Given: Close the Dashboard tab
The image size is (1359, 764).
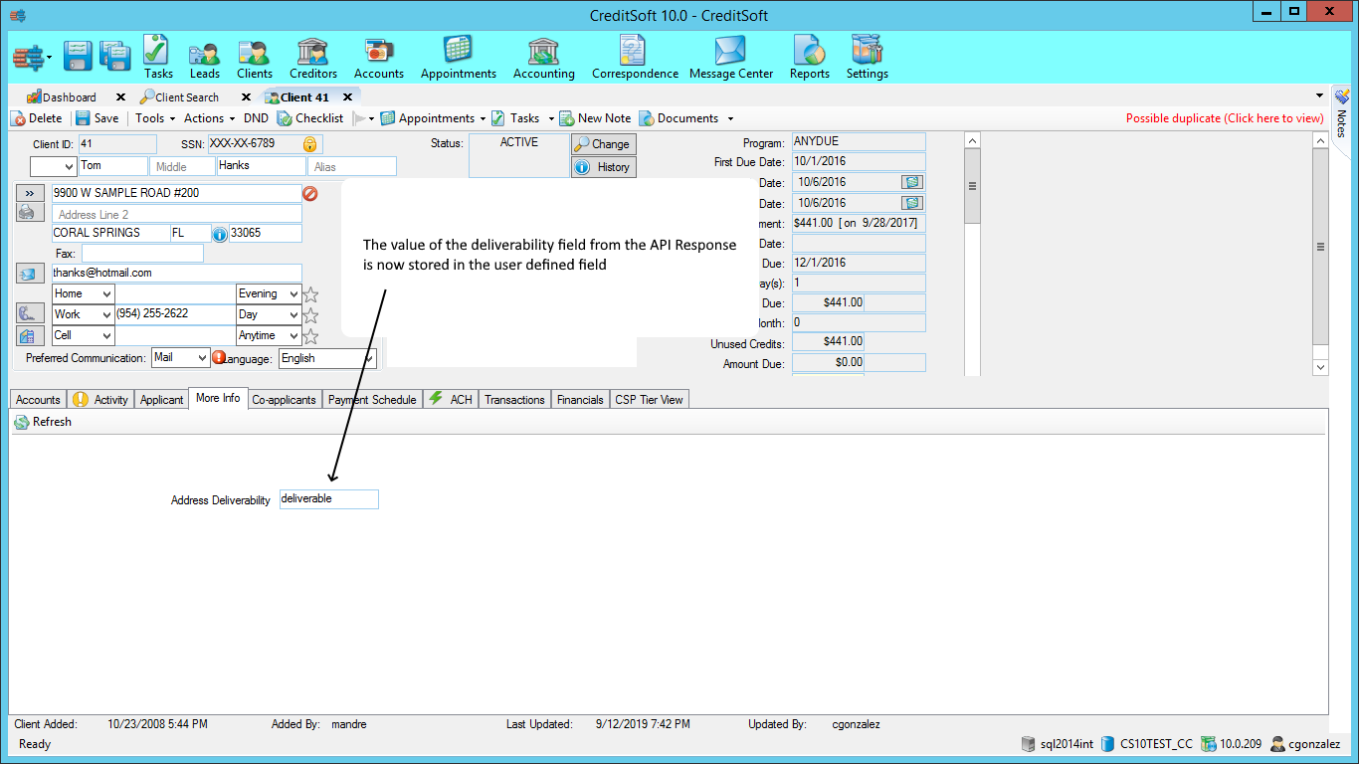Looking at the screenshot, I should 120,97.
